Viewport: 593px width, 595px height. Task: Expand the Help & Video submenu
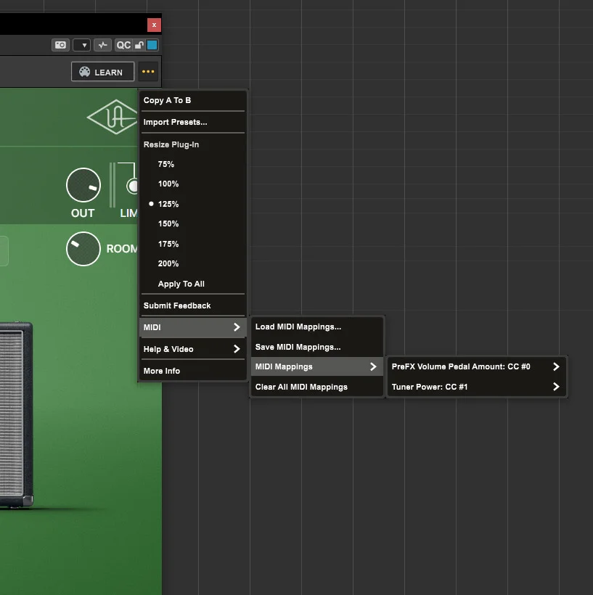tap(193, 349)
